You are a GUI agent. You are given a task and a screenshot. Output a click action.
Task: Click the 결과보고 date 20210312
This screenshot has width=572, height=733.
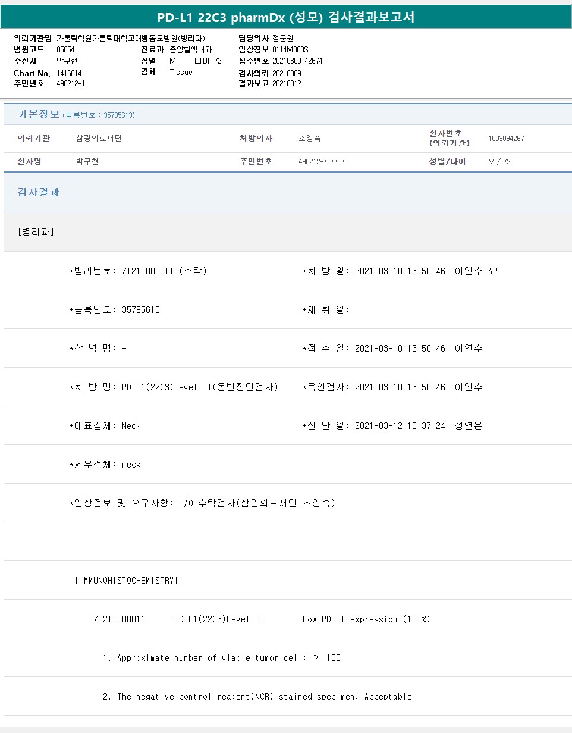point(287,83)
